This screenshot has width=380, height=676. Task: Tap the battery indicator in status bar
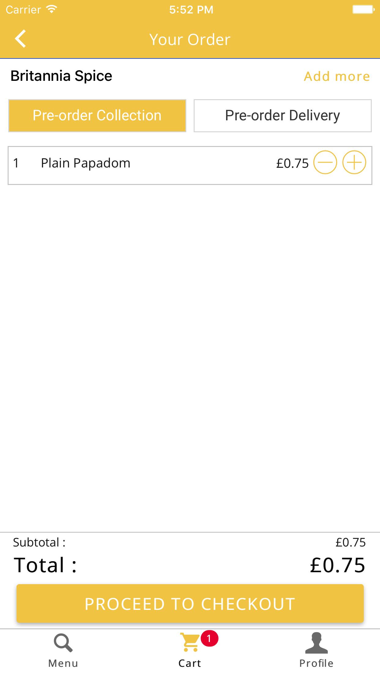pyautogui.click(x=363, y=9)
